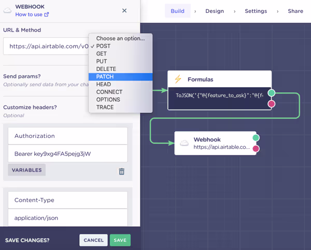Click the external link icon beside How to use
The height and width of the screenshot is (250, 311).
click(47, 14)
